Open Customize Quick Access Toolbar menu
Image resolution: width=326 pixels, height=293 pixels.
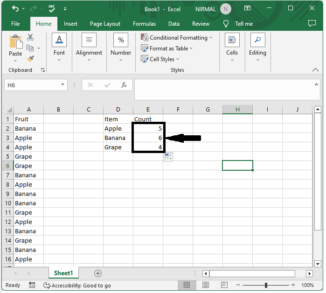65,9
